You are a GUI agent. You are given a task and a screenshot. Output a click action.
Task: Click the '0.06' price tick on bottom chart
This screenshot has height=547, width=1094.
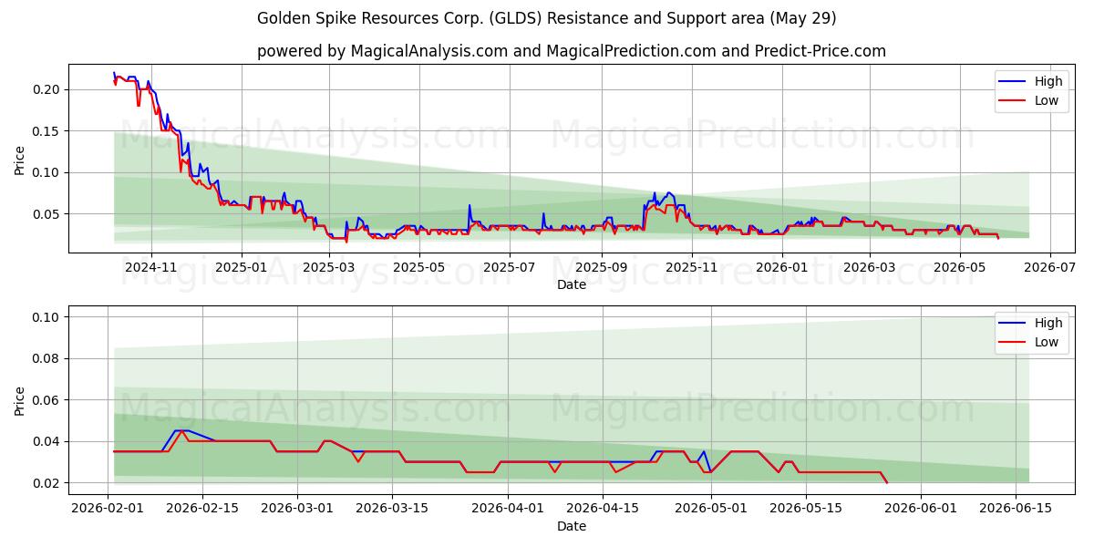coord(47,400)
